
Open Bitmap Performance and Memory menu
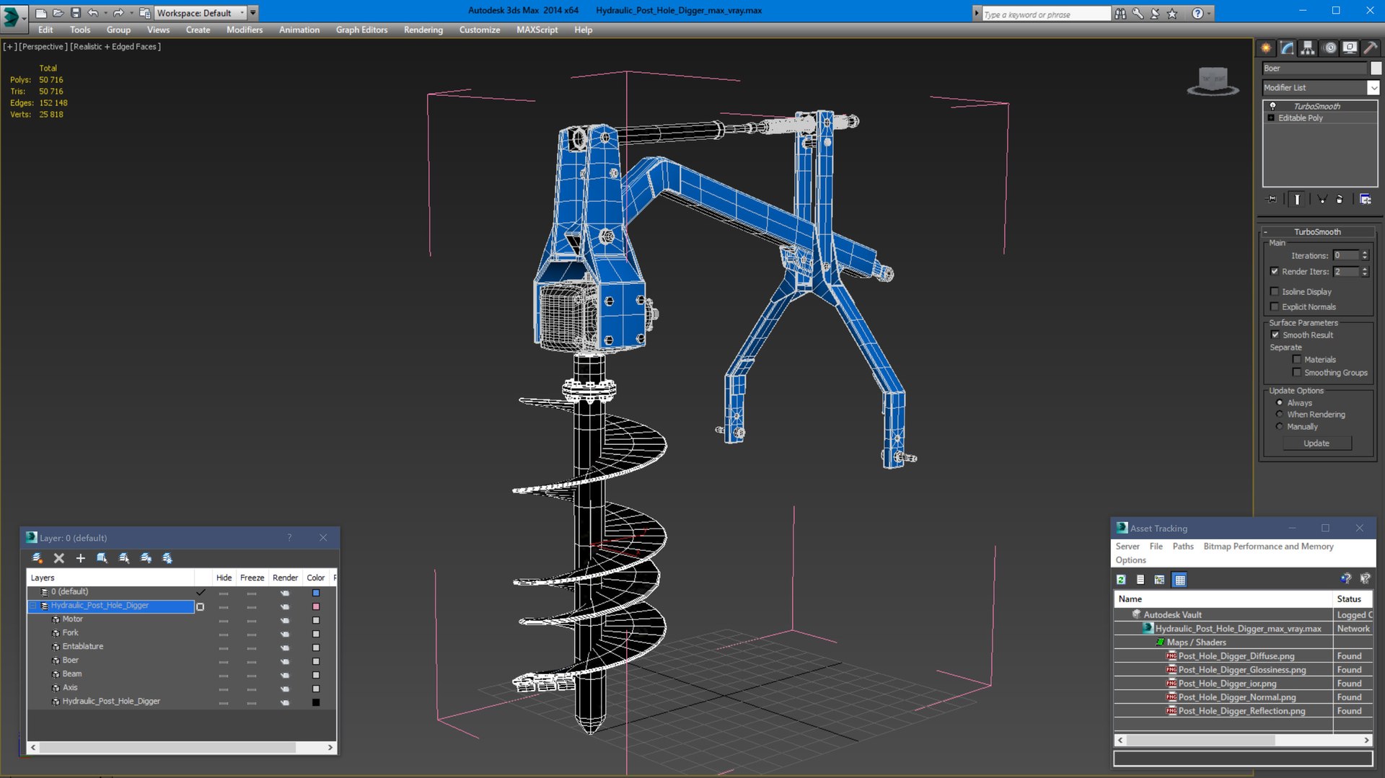(x=1268, y=547)
